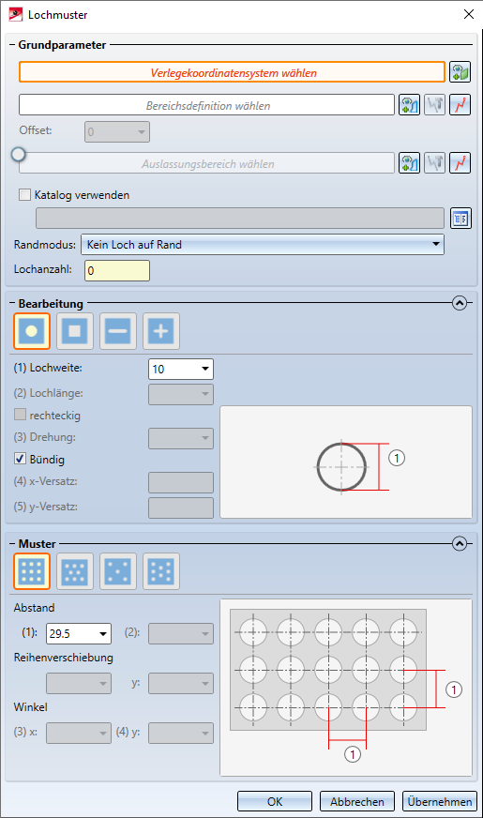Select straight grid pattern under Muster
Viewport: 483px width, 818px height.
(32, 571)
